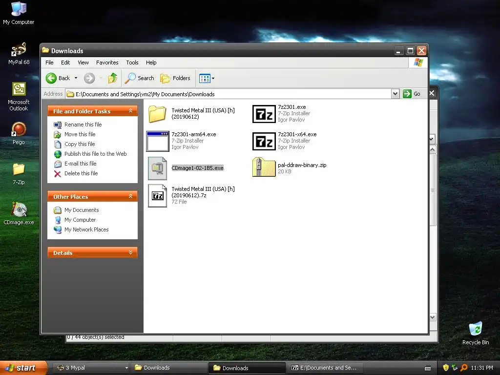Open the 3 Mypal taskbar group
The image size is (500, 375).
pyautogui.click(x=92, y=368)
